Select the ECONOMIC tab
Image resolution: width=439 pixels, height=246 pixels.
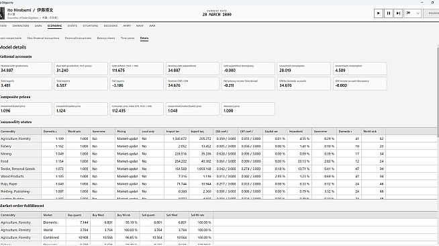54,26
